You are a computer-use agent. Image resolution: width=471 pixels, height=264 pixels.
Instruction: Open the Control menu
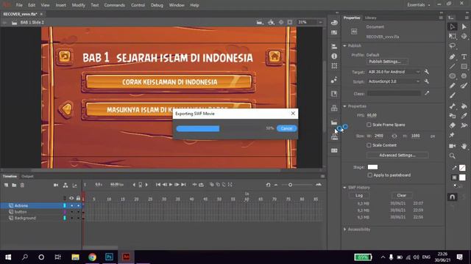click(x=138, y=5)
